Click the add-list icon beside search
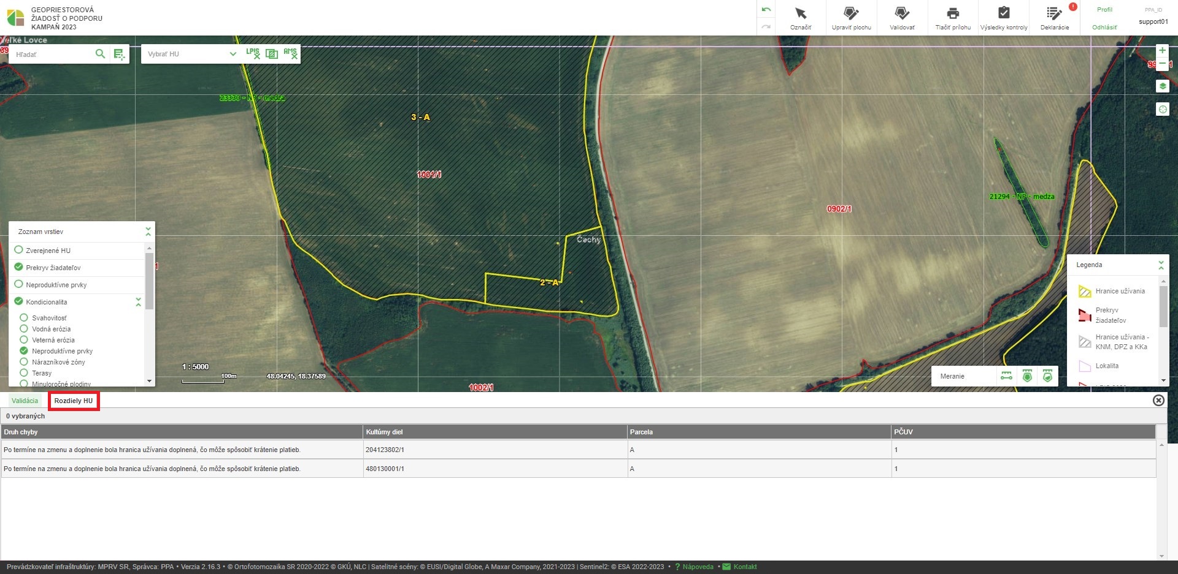Screen dimensions: 1178x574 pos(119,55)
